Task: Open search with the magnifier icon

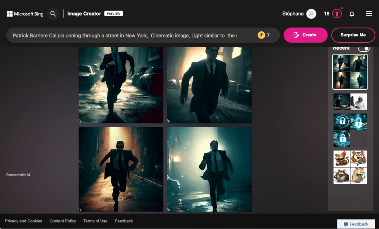Action: coord(53,14)
